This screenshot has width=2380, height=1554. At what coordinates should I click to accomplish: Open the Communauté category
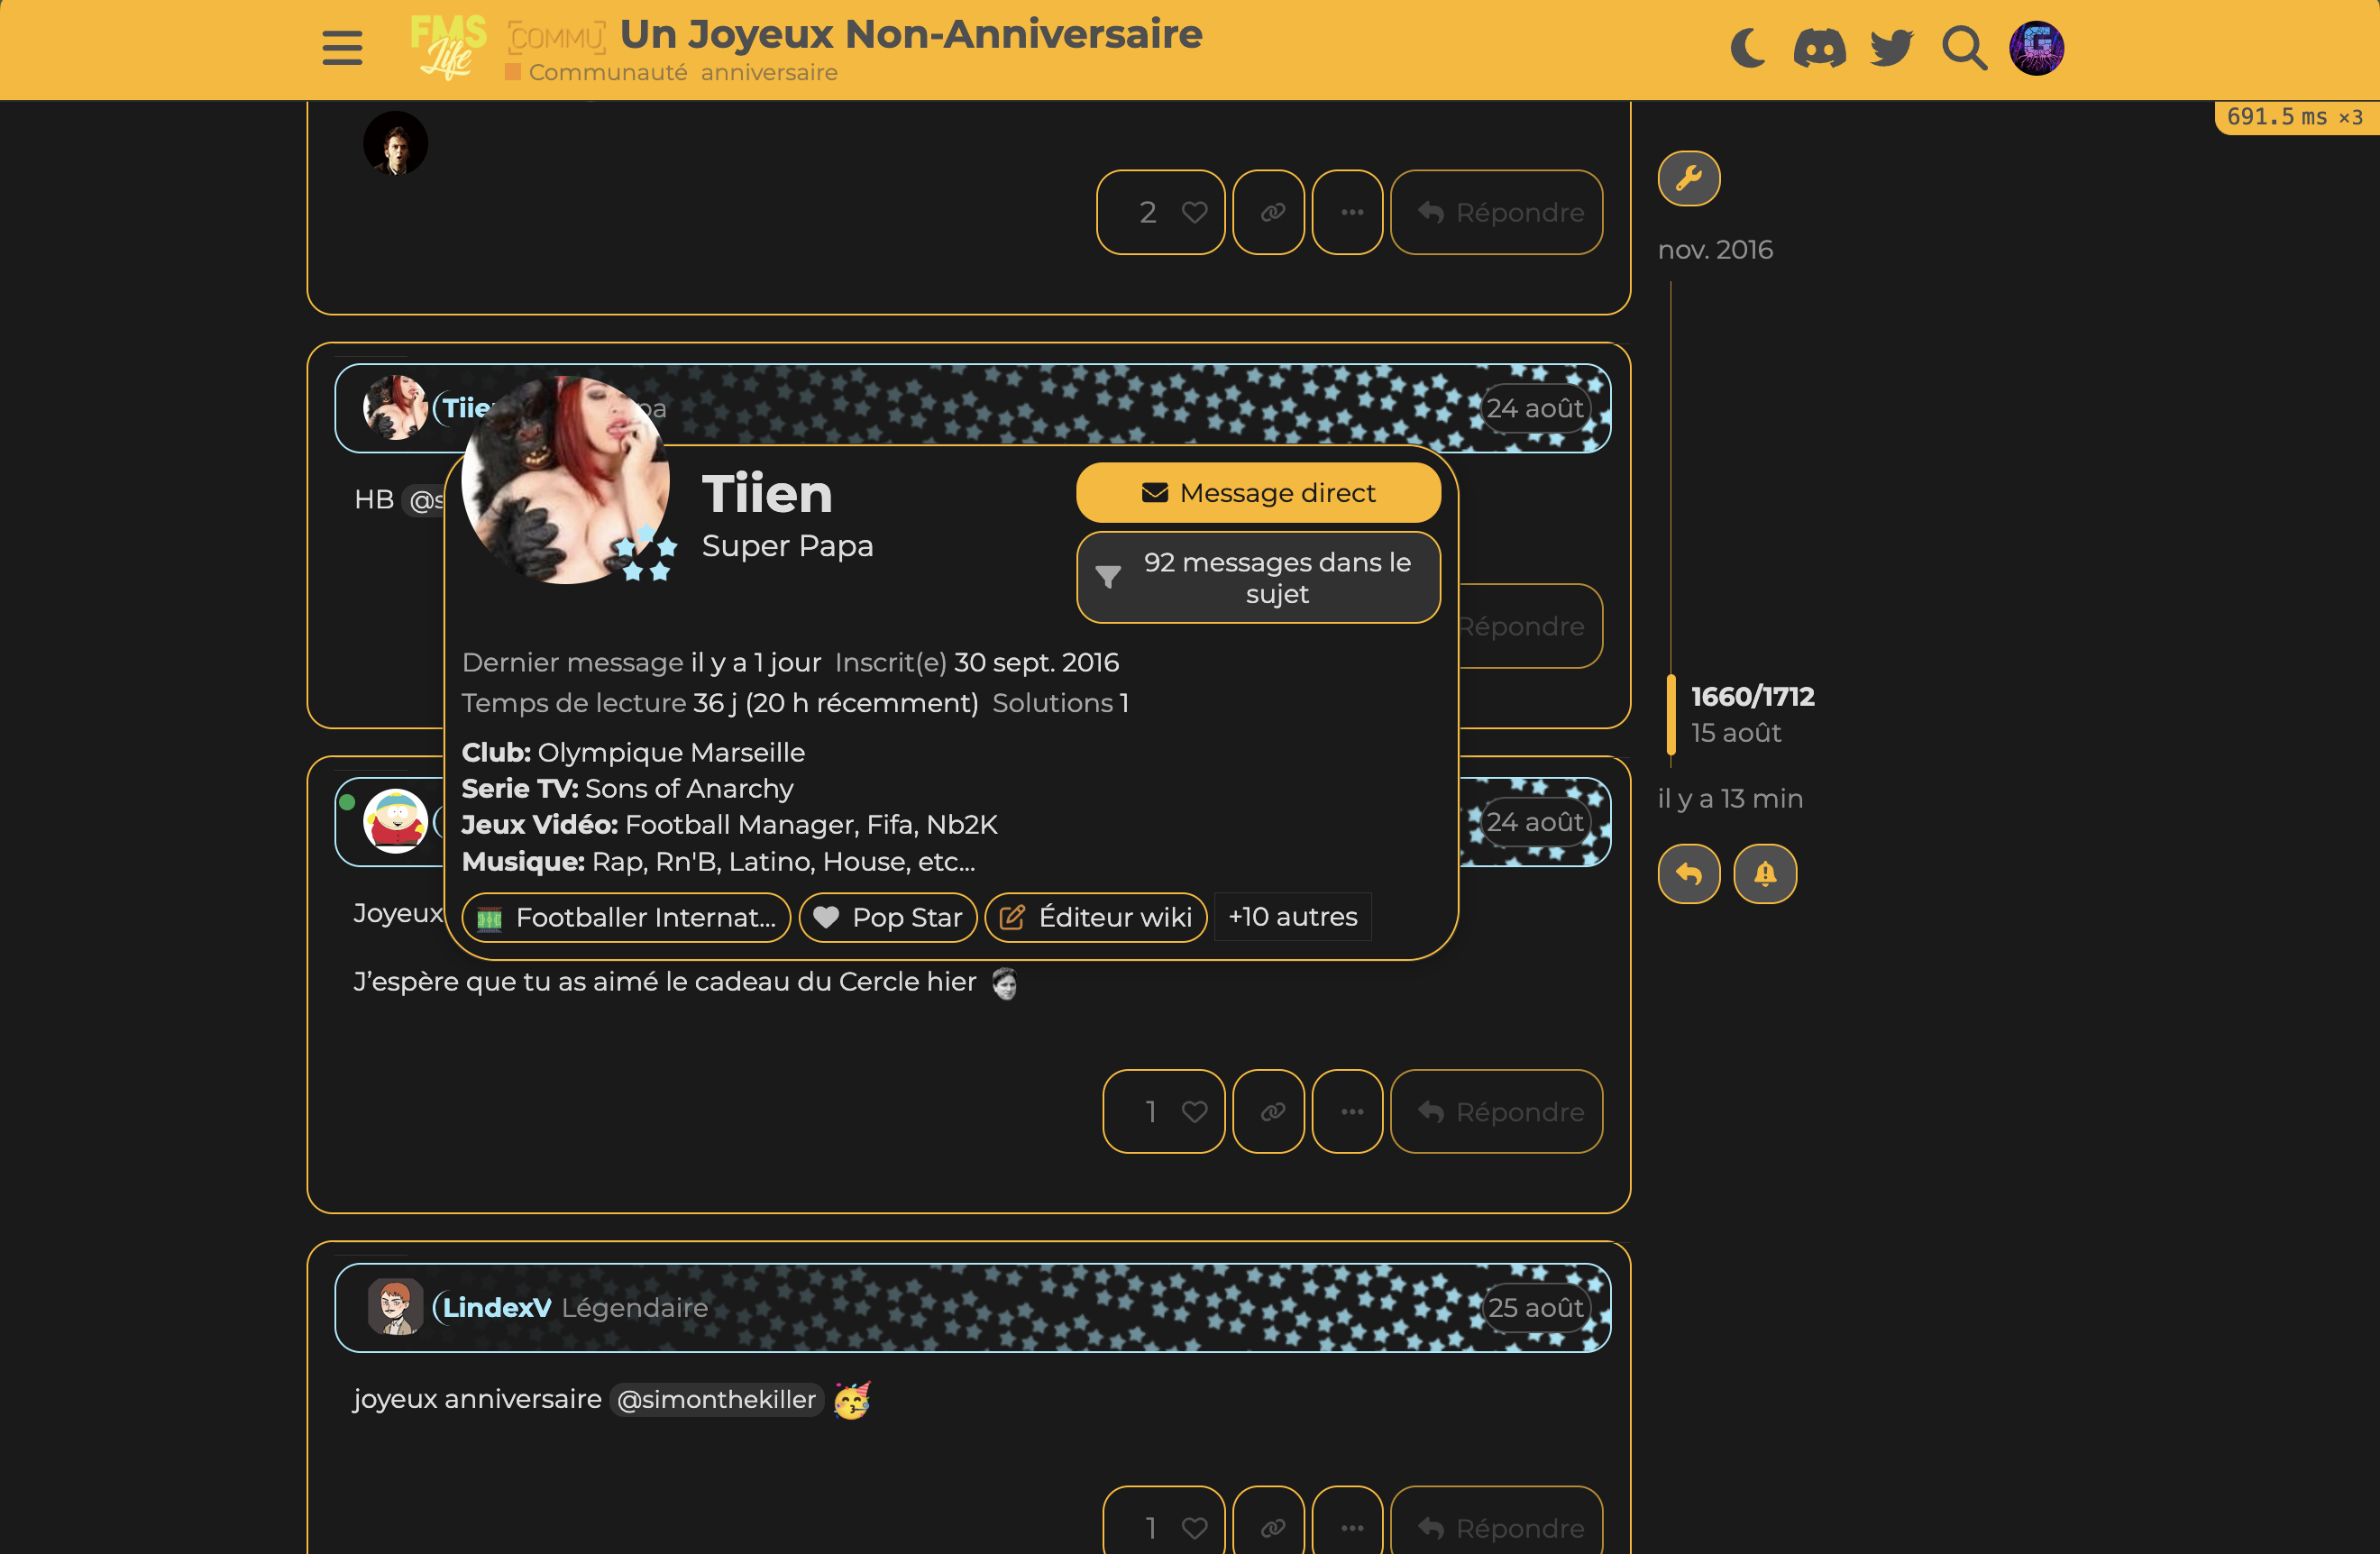click(606, 72)
